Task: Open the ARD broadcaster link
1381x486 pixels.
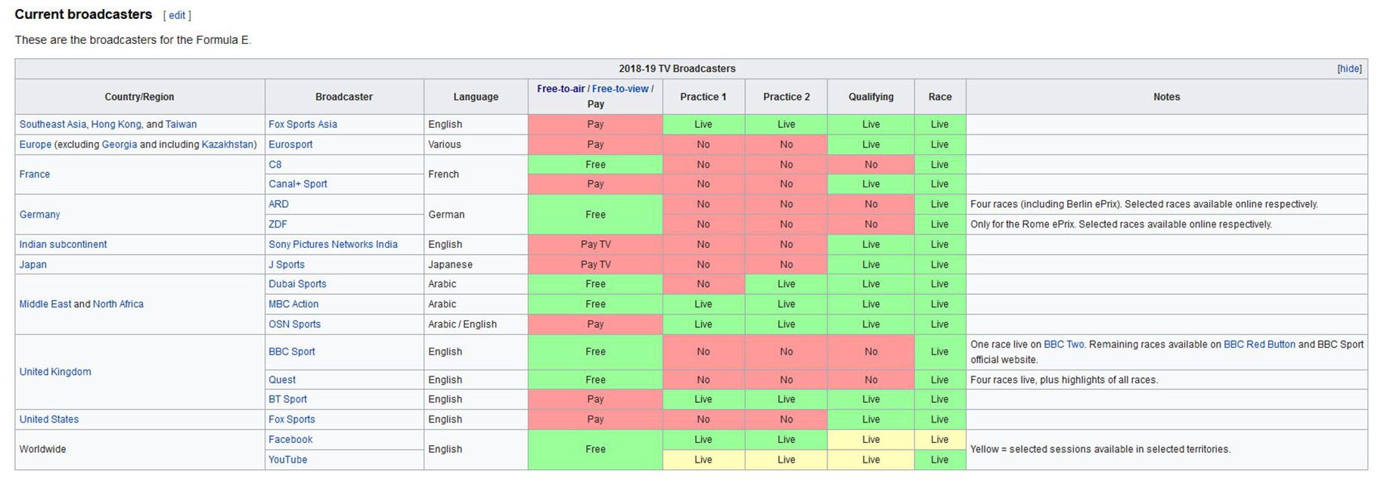Action: [278, 204]
